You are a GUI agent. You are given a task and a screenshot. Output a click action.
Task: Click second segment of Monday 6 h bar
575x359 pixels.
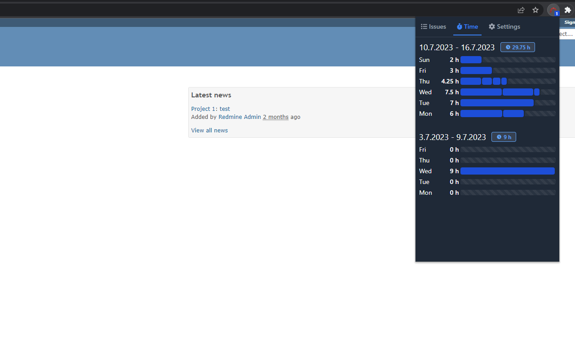point(513,114)
